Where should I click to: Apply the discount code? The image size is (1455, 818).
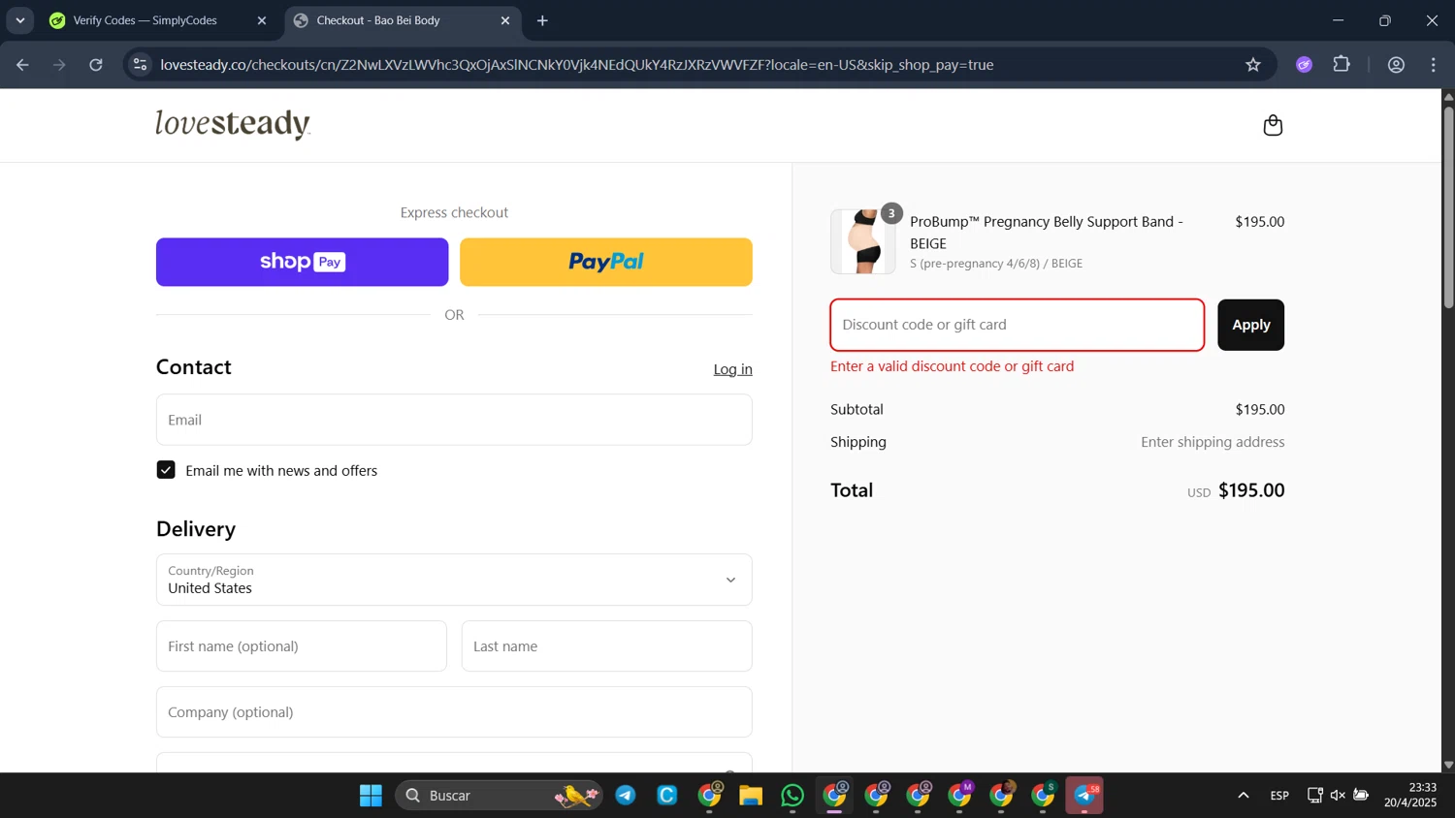1250,325
